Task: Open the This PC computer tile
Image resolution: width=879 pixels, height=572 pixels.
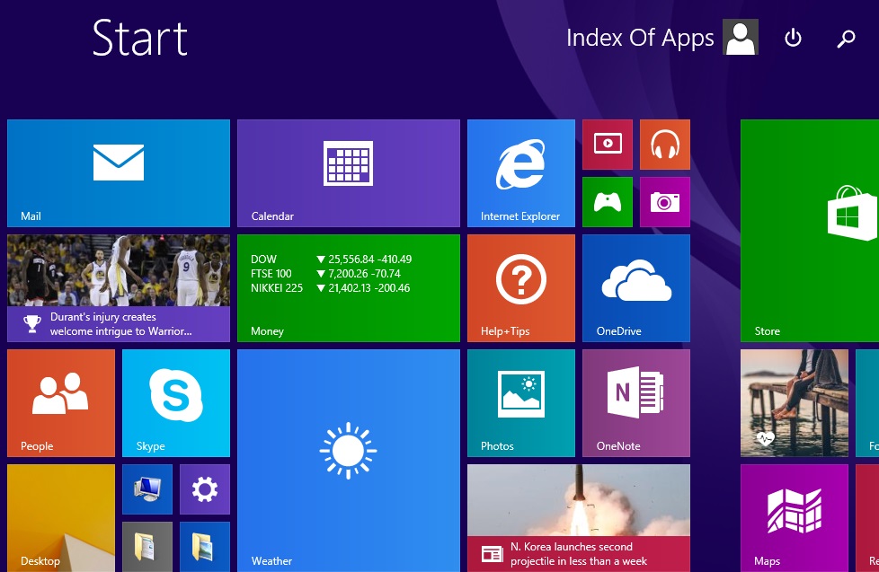Action: [146, 489]
